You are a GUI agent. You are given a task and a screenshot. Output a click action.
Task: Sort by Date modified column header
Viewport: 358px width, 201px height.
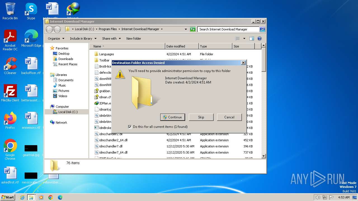[182, 46]
